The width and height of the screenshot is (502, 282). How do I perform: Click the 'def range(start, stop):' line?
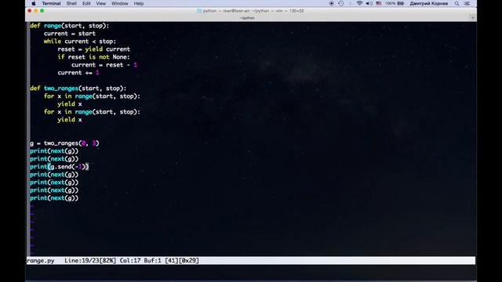[70, 26]
